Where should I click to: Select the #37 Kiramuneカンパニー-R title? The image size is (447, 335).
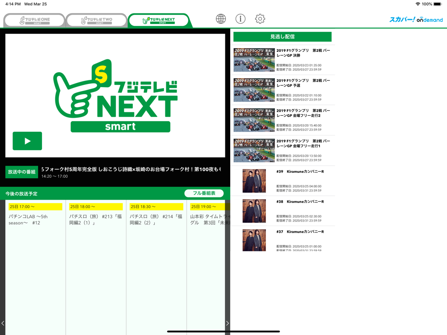pos(300,232)
